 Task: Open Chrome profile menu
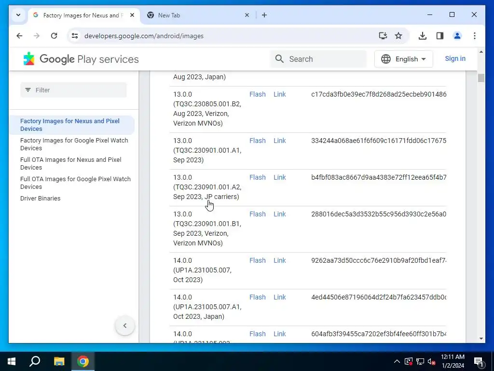pyautogui.click(x=457, y=36)
